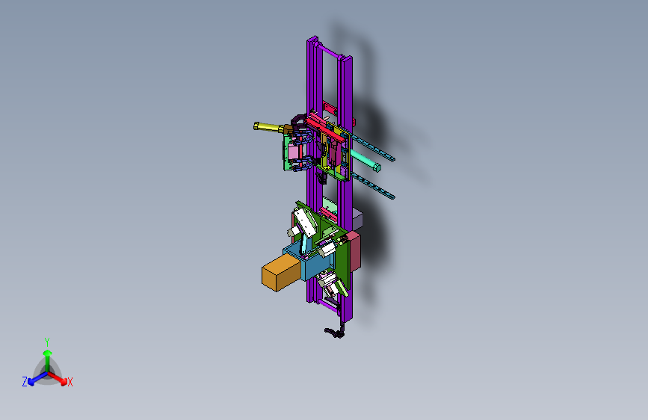
Task: Select the orange box part of the model
Action: [x=280, y=273]
